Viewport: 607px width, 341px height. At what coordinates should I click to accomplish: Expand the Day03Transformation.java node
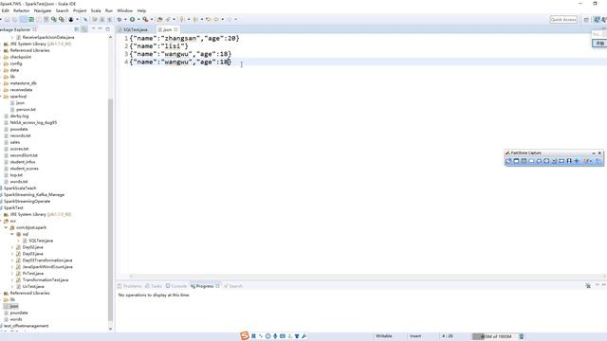point(12,260)
